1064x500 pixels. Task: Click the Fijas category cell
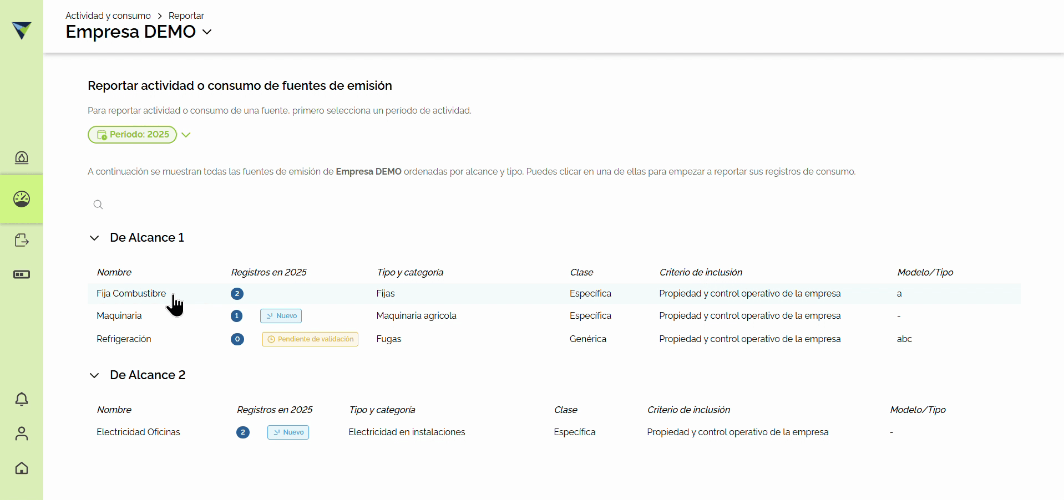point(386,294)
